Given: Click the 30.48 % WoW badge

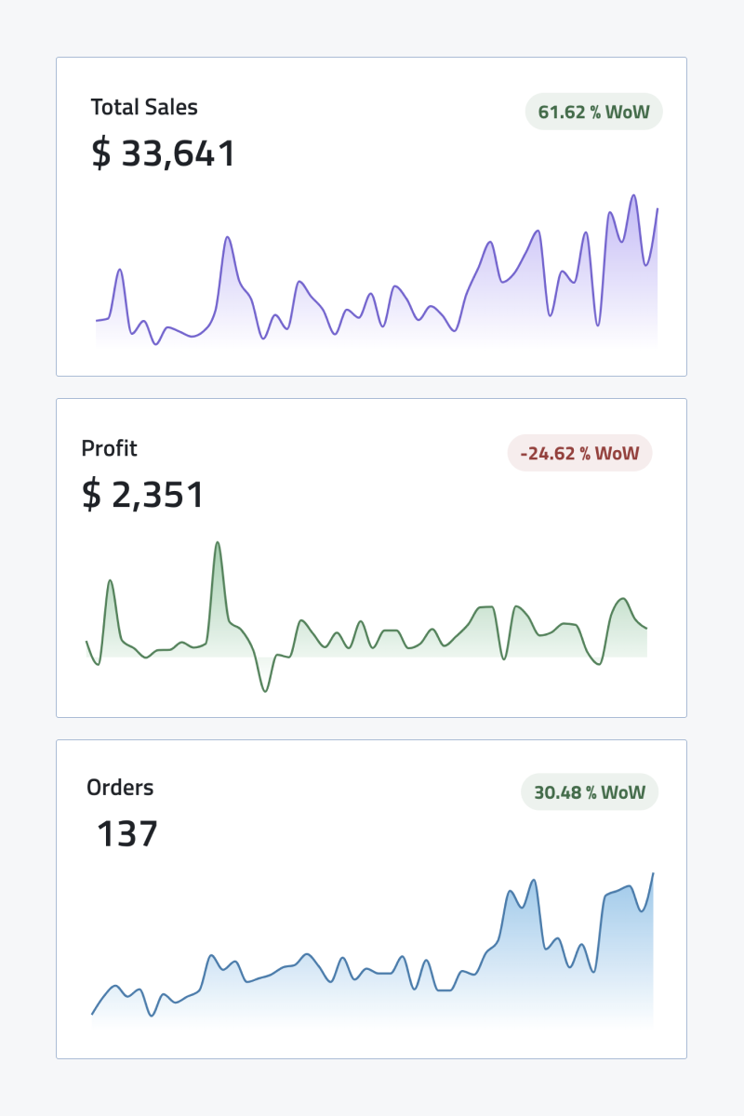Looking at the screenshot, I should pyautogui.click(x=589, y=792).
